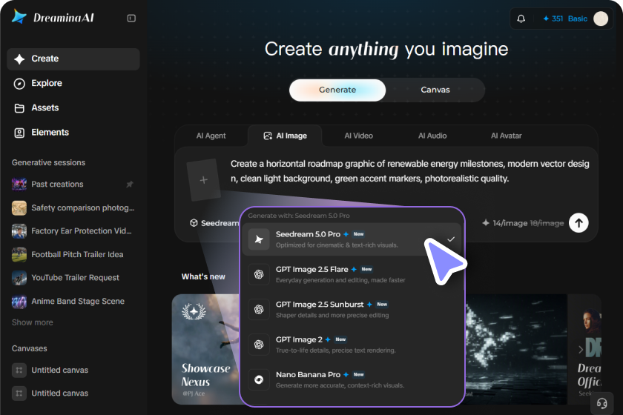Click the Generative sessions heading
The width and height of the screenshot is (623, 415).
coord(48,163)
